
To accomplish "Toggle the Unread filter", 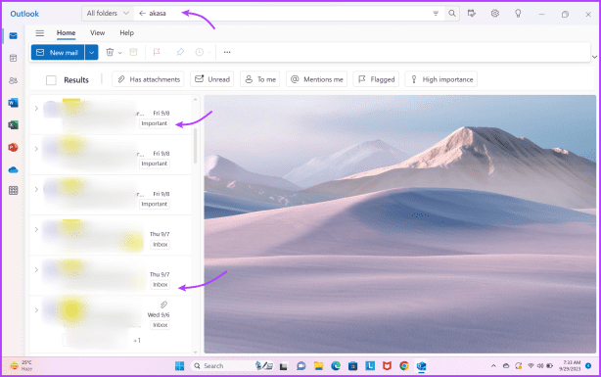I will pos(212,79).
